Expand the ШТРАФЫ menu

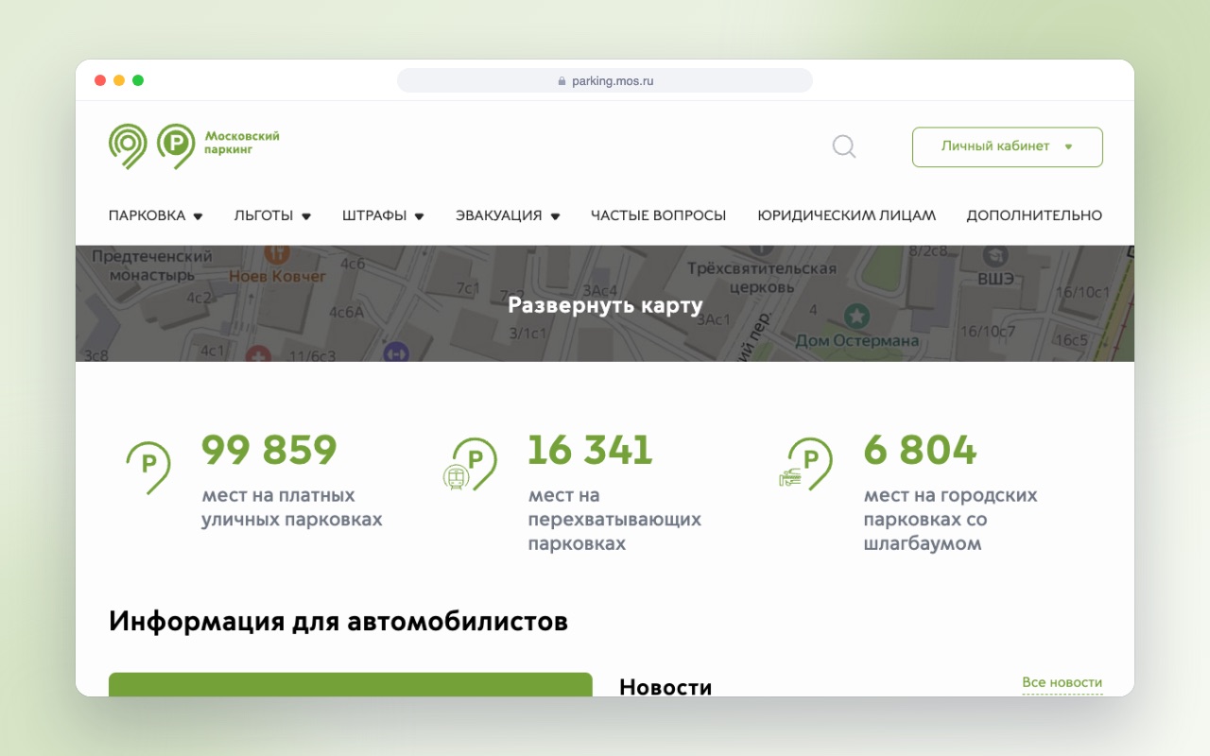pos(383,215)
